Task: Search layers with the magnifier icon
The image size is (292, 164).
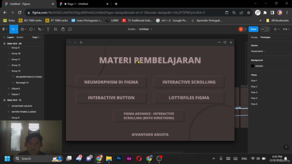Action: 4,37
